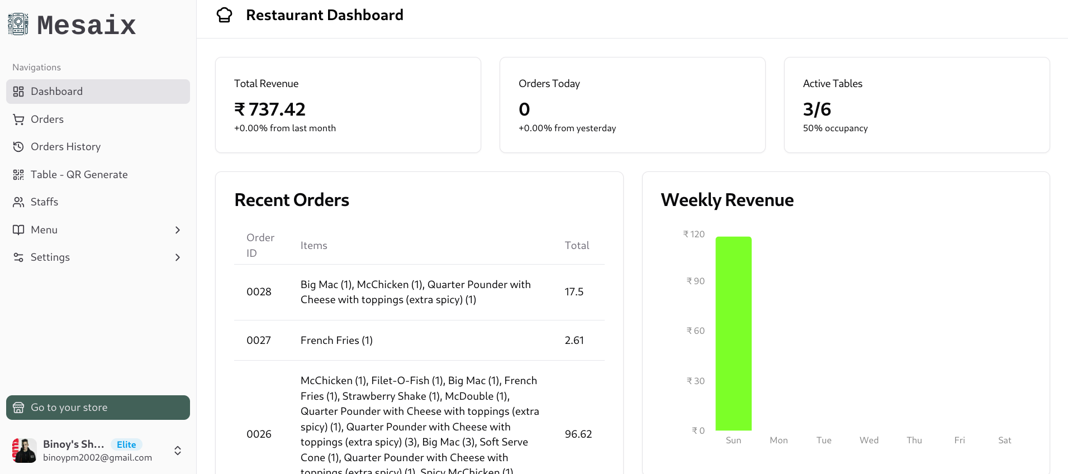
Task: Click the Elite plan badge
Action: [126, 444]
